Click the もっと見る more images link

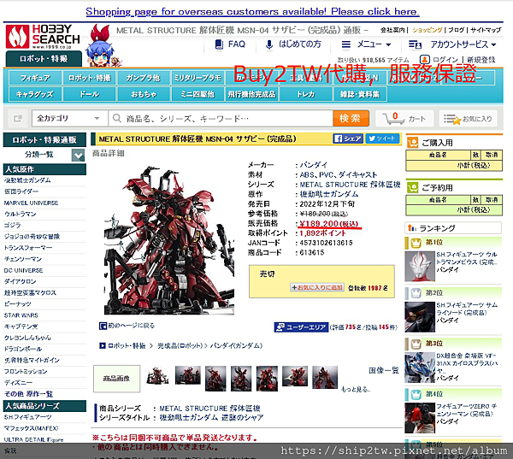(x=356, y=389)
